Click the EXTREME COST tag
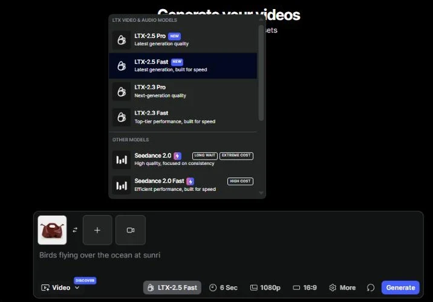This screenshot has width=433, height=302. [x=236, y=156]
